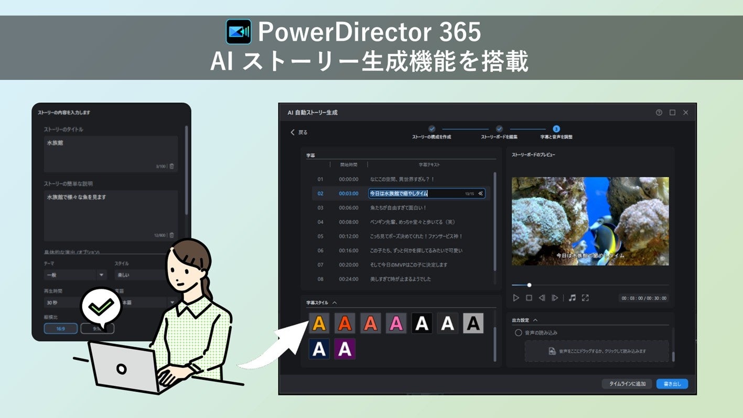Go back with the 戻る button
Image resolution: width=743 pixels, height=418 pixels.
point(299,132)
